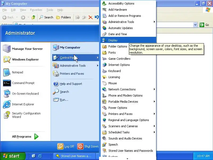The width and height of the screenshot is (213, 160).
Task: Expand the Network Connections submenu
Action: (154, 89)
